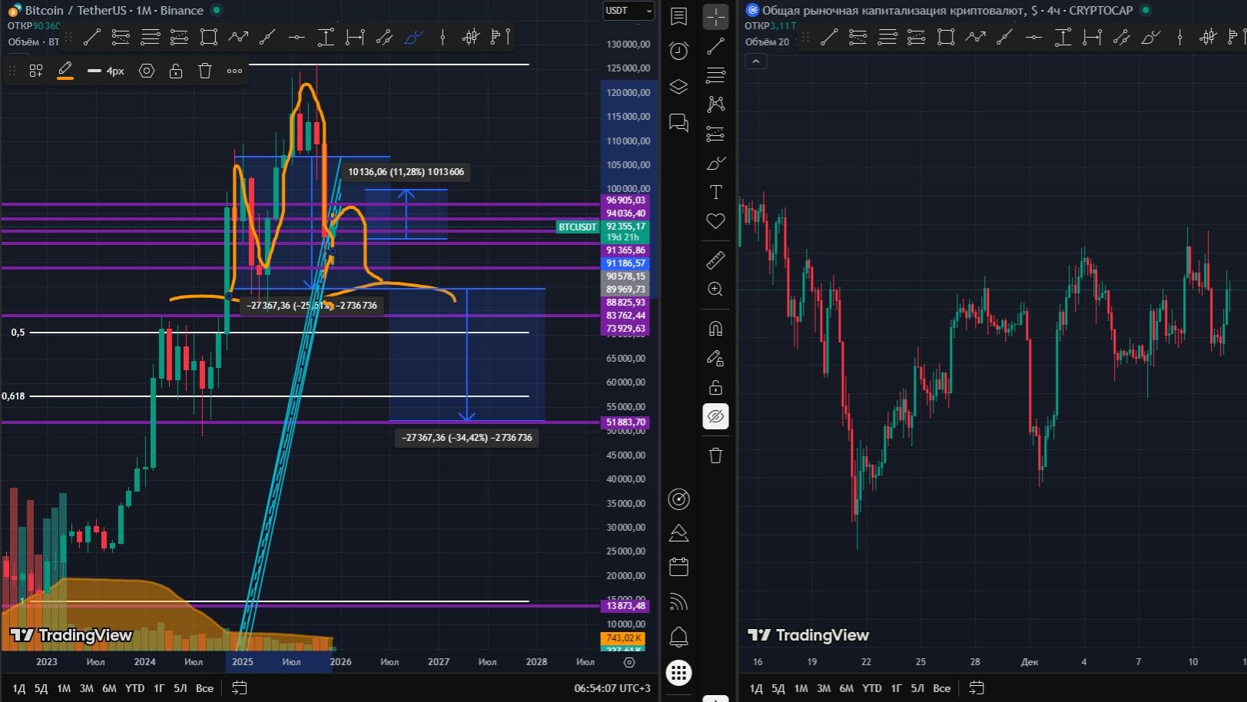Select the ruler measure tool
This screenshot has width=1247, height=702.
(x=715, y=260)
